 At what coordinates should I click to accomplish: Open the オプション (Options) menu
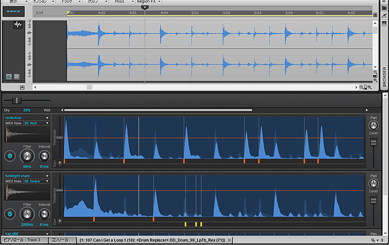pos(42,2)
